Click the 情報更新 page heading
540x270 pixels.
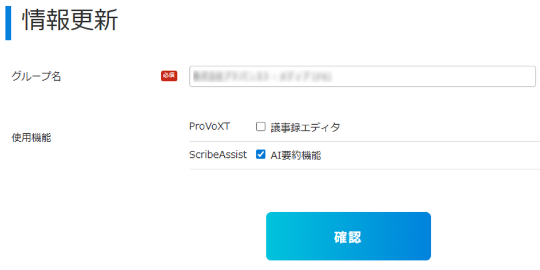70,21
